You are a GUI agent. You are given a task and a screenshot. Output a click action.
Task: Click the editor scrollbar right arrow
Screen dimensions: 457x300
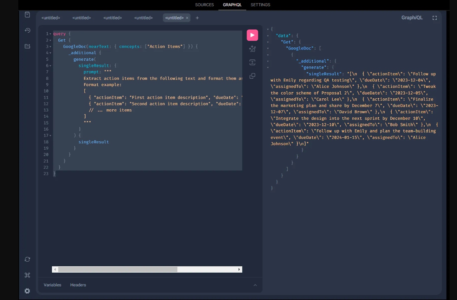(239, 269)
